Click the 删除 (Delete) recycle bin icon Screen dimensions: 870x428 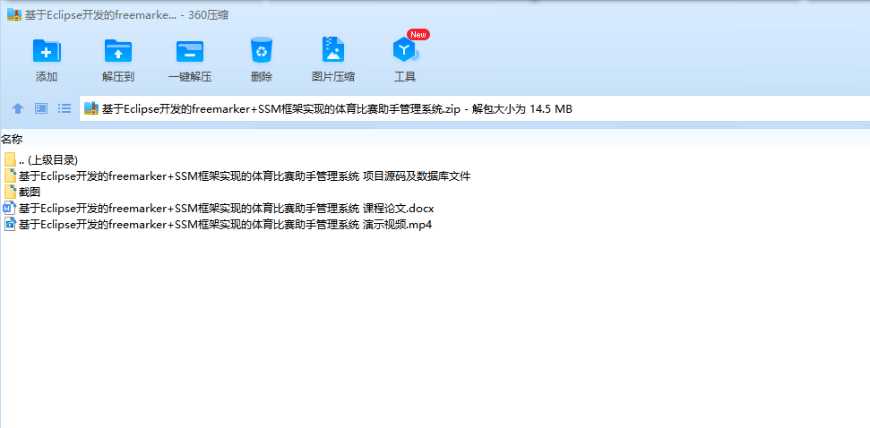coord(262,50)
